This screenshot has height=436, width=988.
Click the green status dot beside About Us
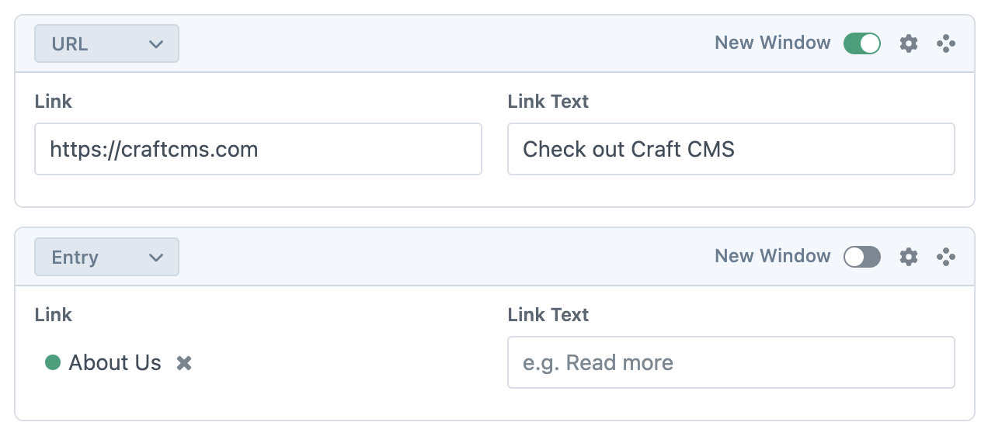point(53,362)
